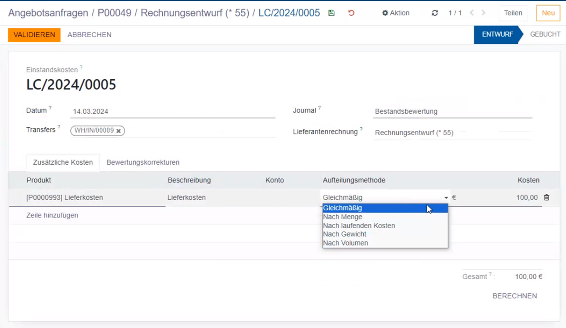Viewport: 566px width, 328px height.
Task: Choose 'Nach Gewicht' from dropdown list
Action: coord(345,234)
